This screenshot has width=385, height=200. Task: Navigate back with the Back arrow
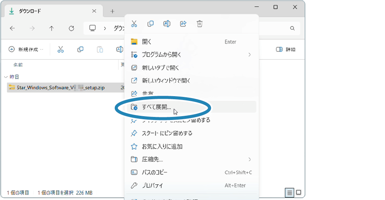[x=12, y=28]
